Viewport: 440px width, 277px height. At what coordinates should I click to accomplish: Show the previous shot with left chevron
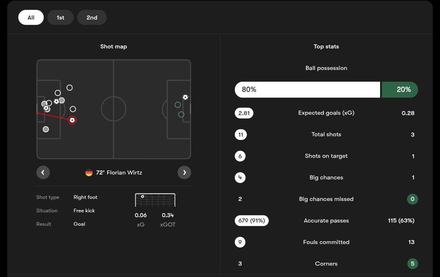(43, 172)
